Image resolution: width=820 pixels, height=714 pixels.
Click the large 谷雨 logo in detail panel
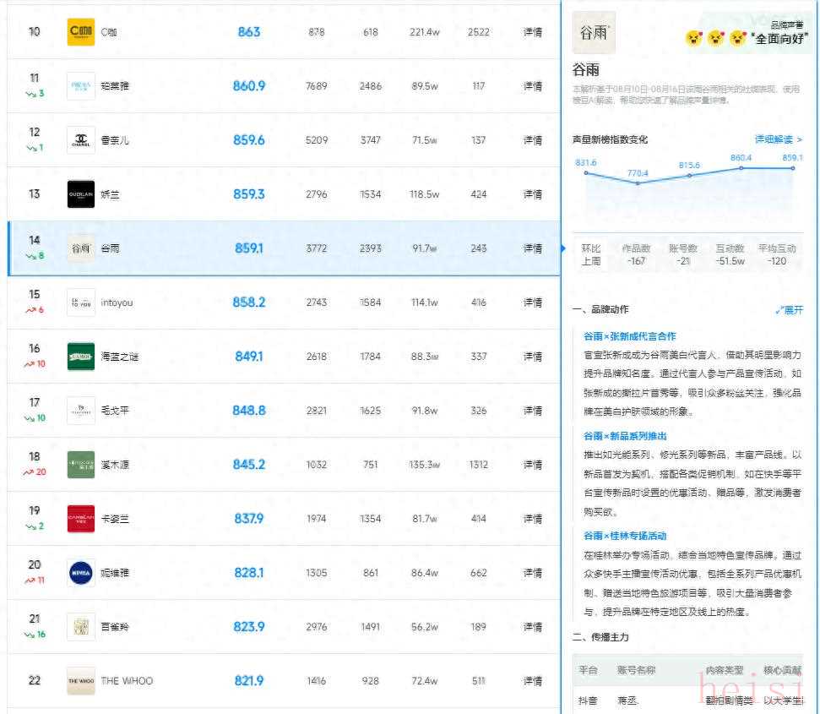point(594,32)
